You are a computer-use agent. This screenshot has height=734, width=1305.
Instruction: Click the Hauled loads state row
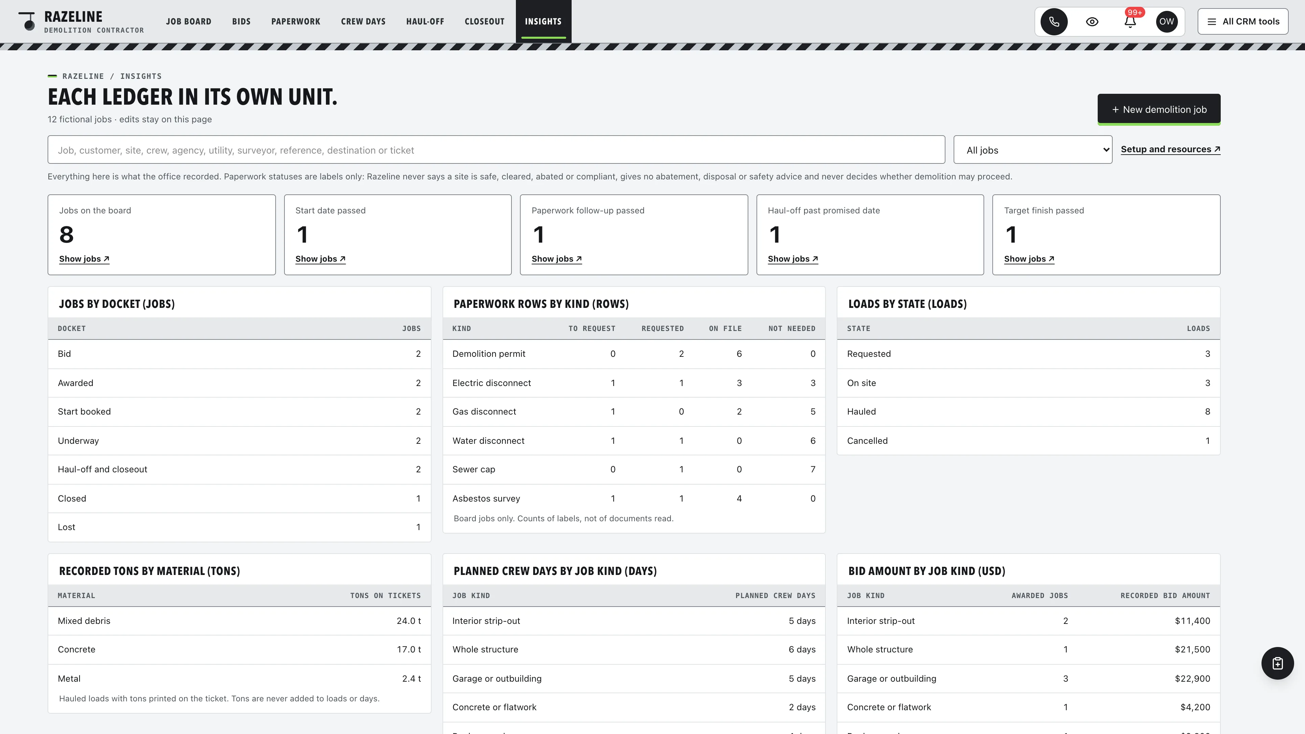[1028, 412]
